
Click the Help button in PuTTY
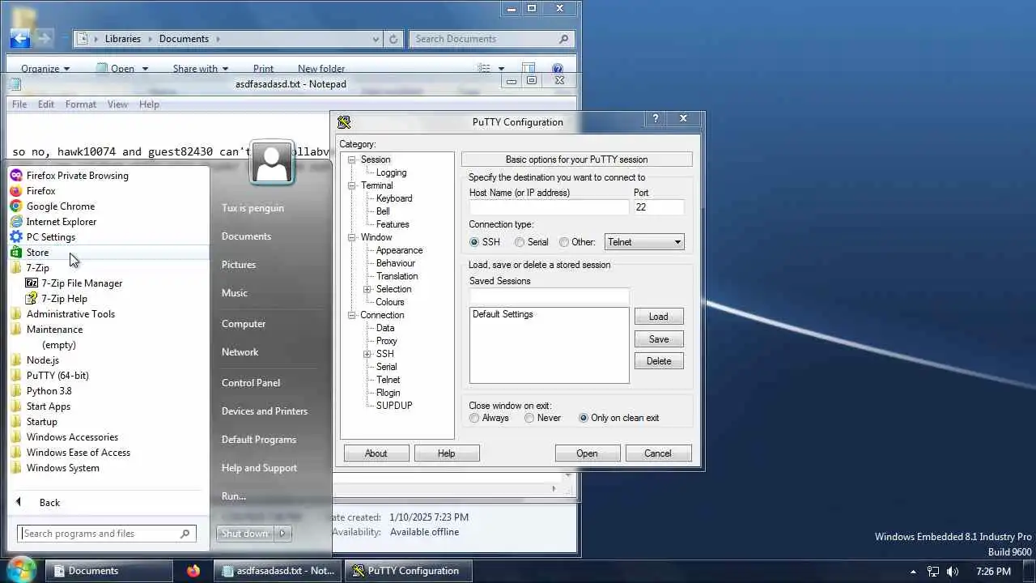(x=447, y=453)
